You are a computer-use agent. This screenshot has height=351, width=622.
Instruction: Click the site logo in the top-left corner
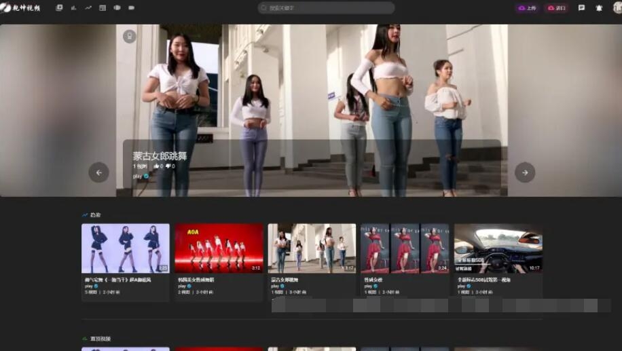(x=20, y=8)
